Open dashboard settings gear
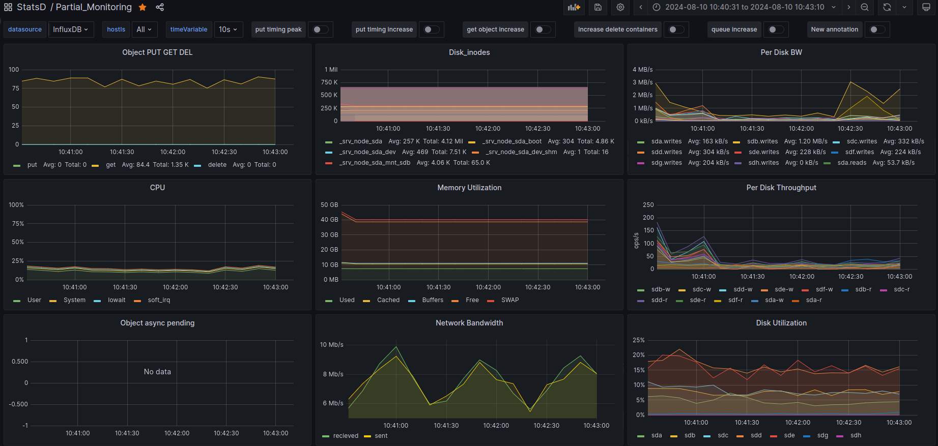Image resolution: width=938 pixels, height=446 pixels. pos(620,7)
